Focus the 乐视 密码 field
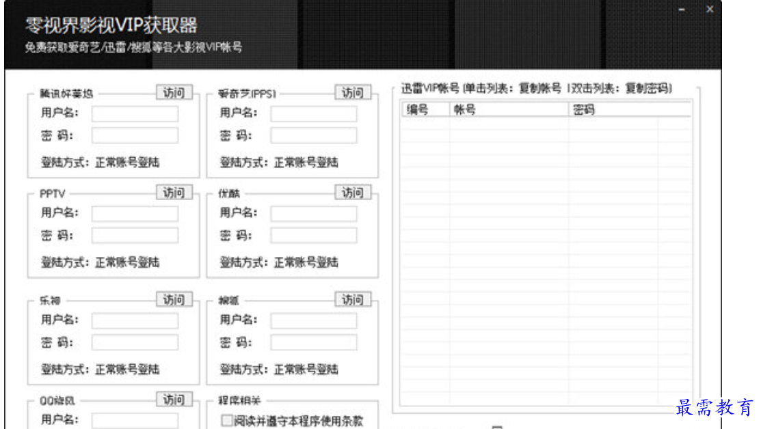Screen dimensions: 759x429 pos(135,342)
